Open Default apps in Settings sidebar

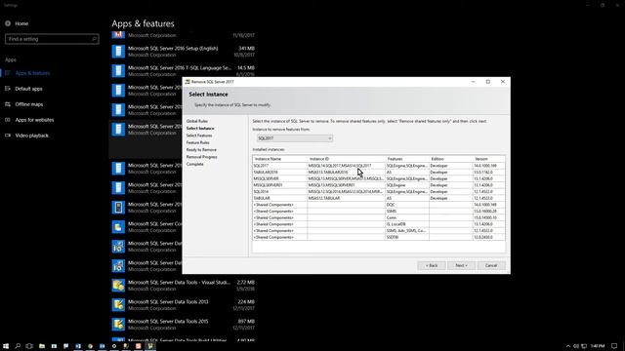click(28, 89)
